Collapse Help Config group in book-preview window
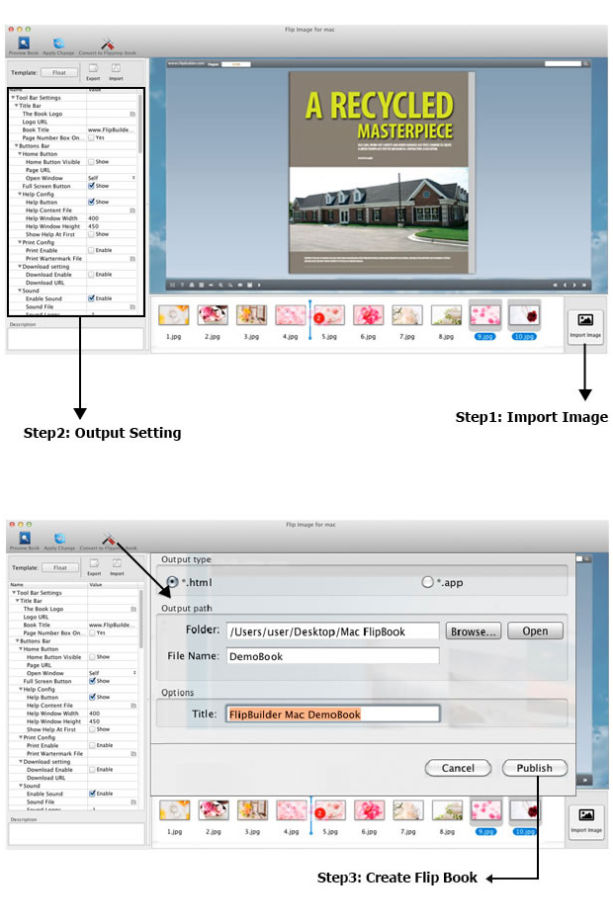This screenshot has height=924, width=613. pos(20,194)
